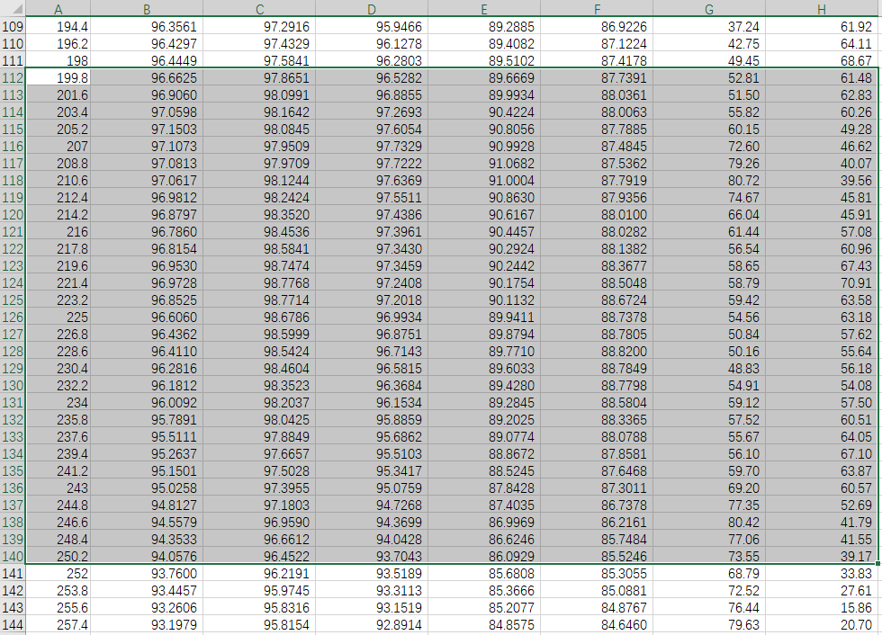
Task: Click cell with value 54.91
Action: [709, 386]
